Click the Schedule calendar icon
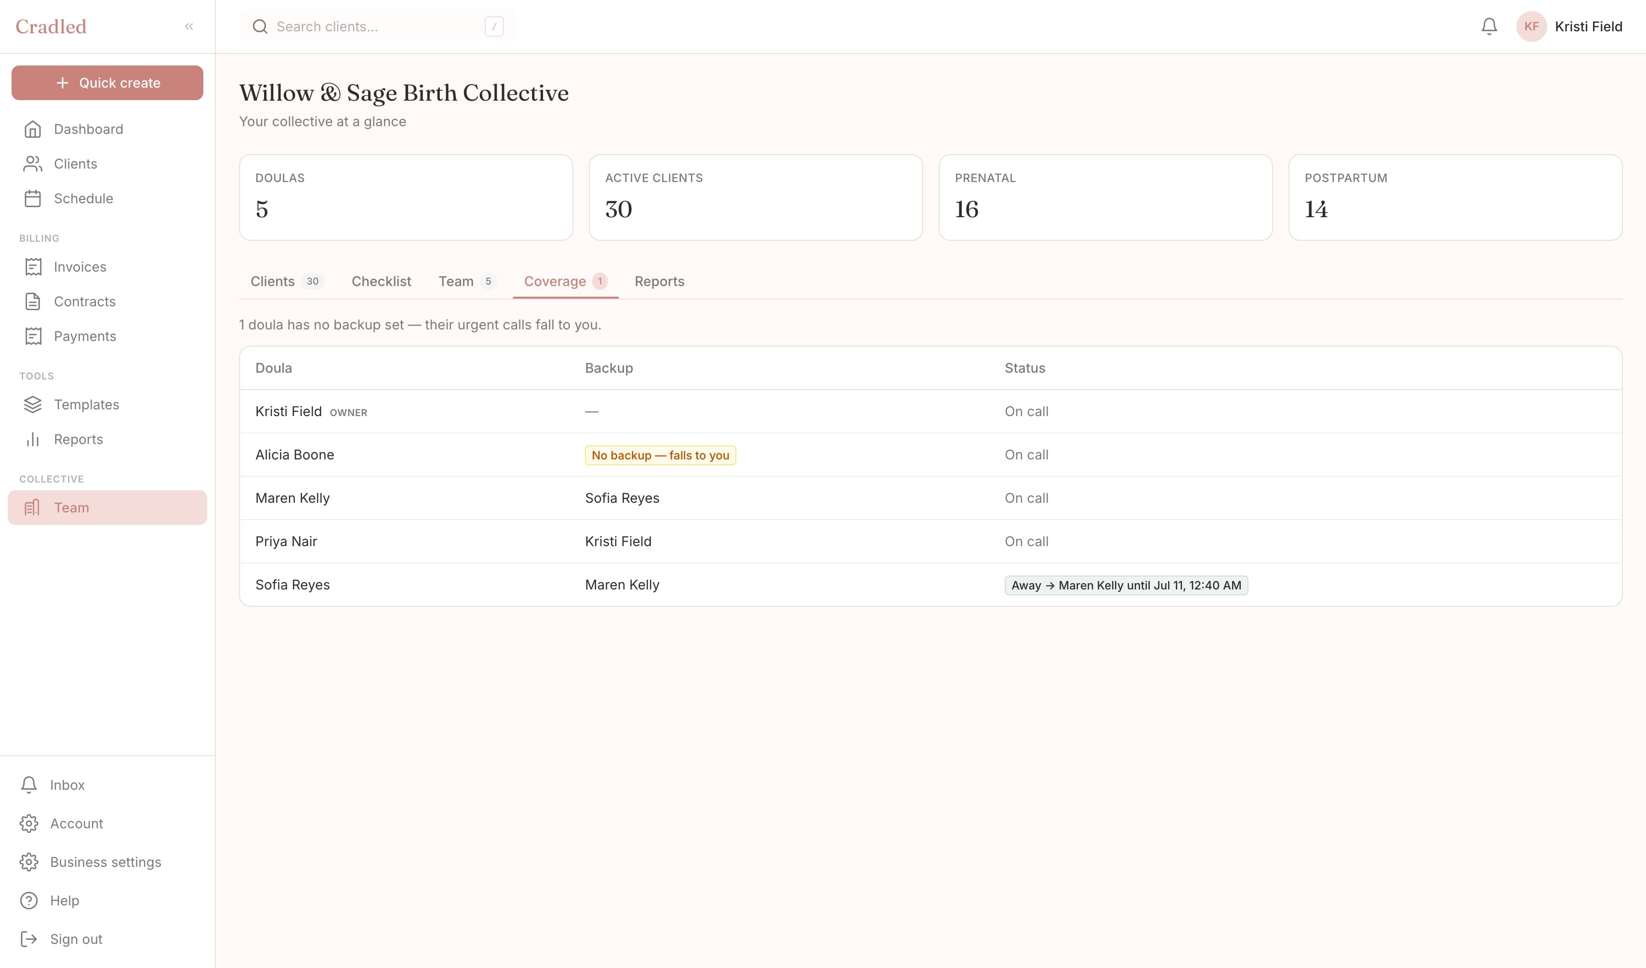The height and width of the screenshot is (968, 1646). coord(33,198)
